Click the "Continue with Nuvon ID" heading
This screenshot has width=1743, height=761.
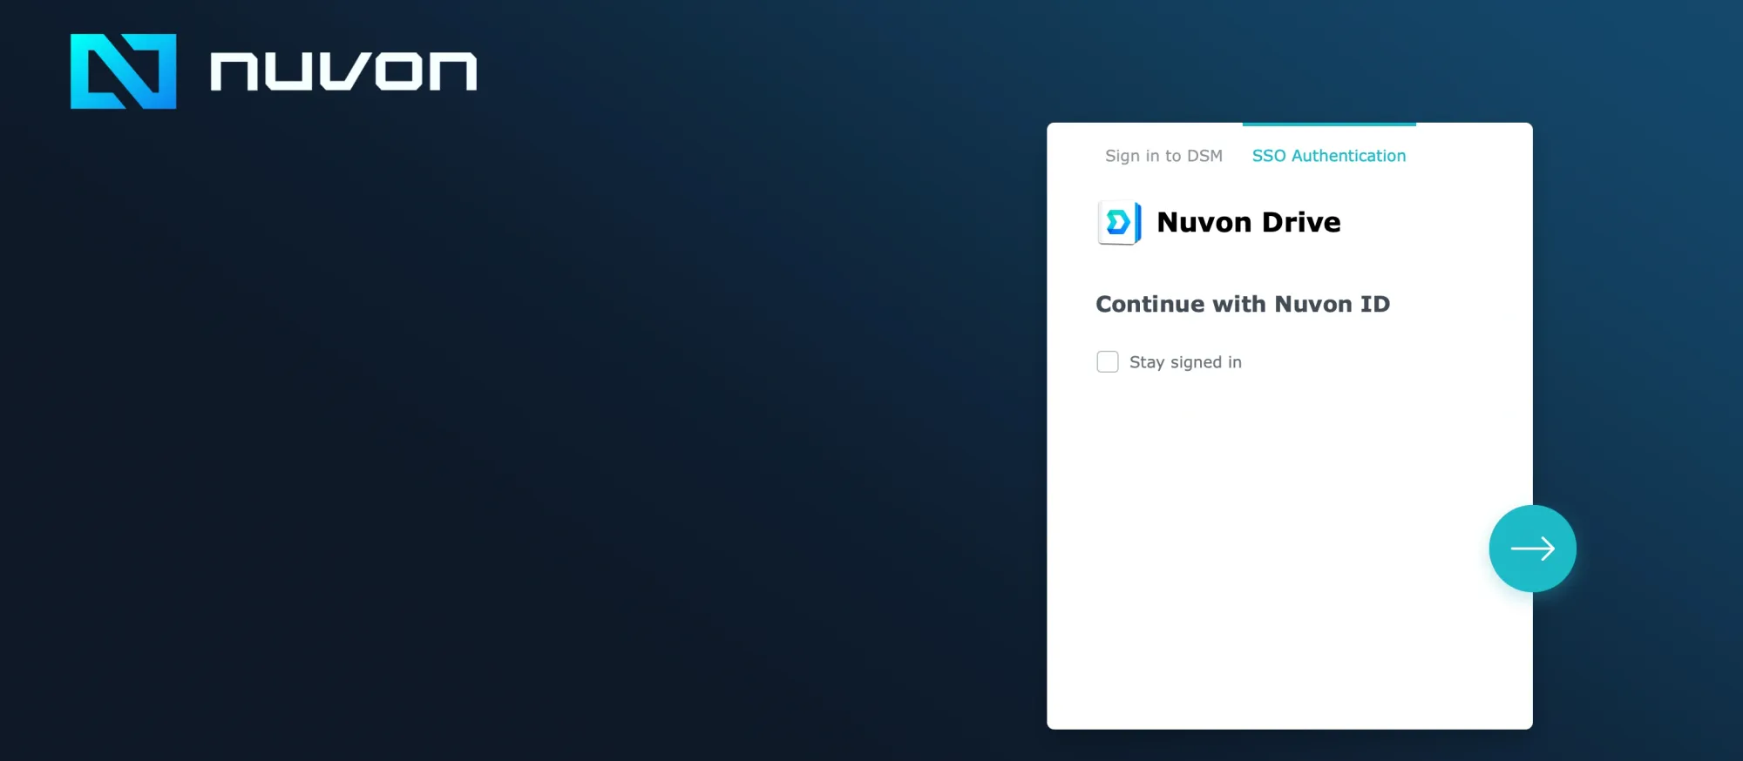[x=1242, y=304]
